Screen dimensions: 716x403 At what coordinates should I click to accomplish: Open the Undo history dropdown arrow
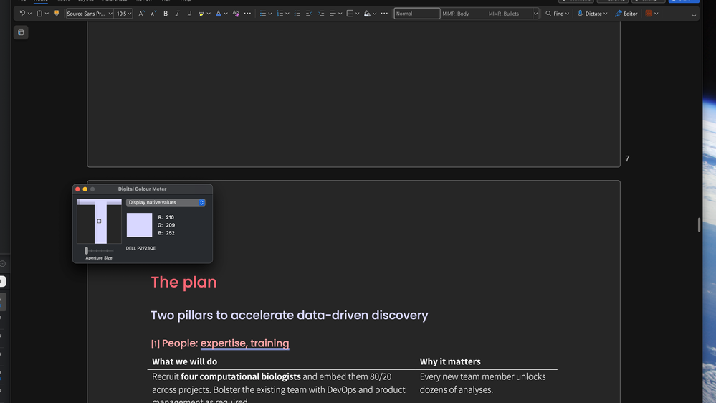[29, 14]
